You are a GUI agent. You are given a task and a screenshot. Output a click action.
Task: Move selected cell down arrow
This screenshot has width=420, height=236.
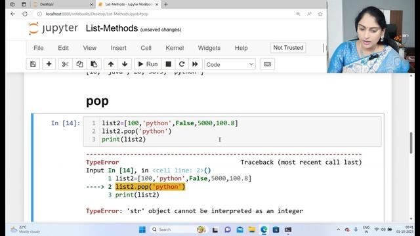point(125,64)
